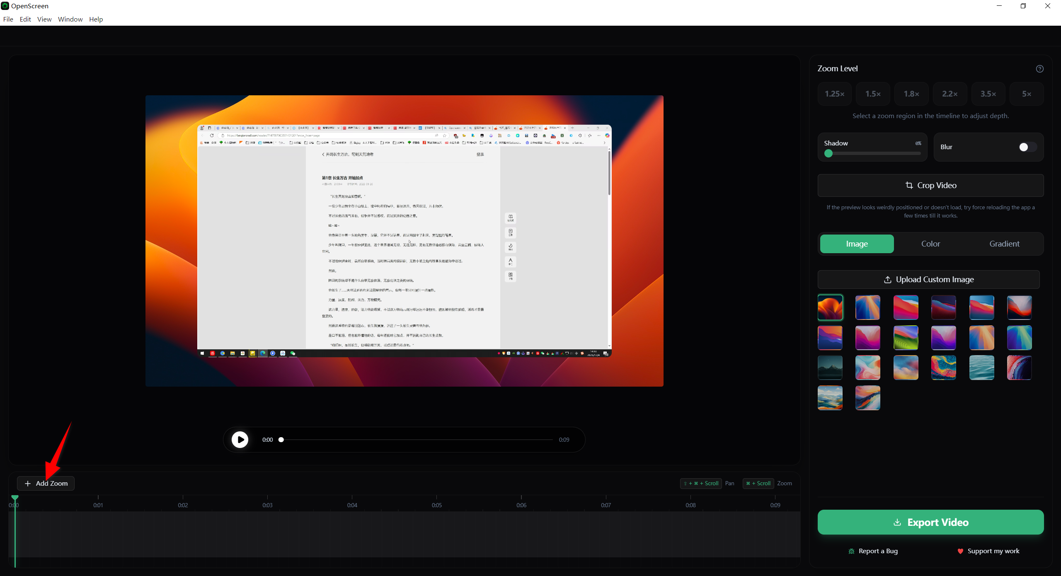Click the heart icon beside Support my work

coord(960,551)
